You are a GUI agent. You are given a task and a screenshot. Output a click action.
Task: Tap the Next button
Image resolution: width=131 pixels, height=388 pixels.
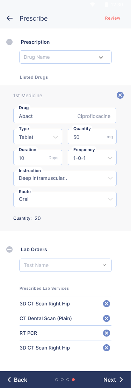[x=113, y=380]
